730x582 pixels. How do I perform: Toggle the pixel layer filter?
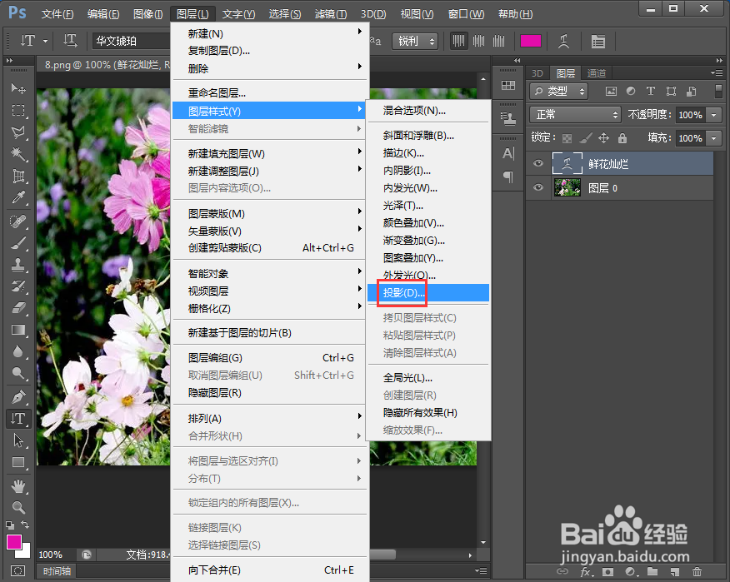point(611,92)
